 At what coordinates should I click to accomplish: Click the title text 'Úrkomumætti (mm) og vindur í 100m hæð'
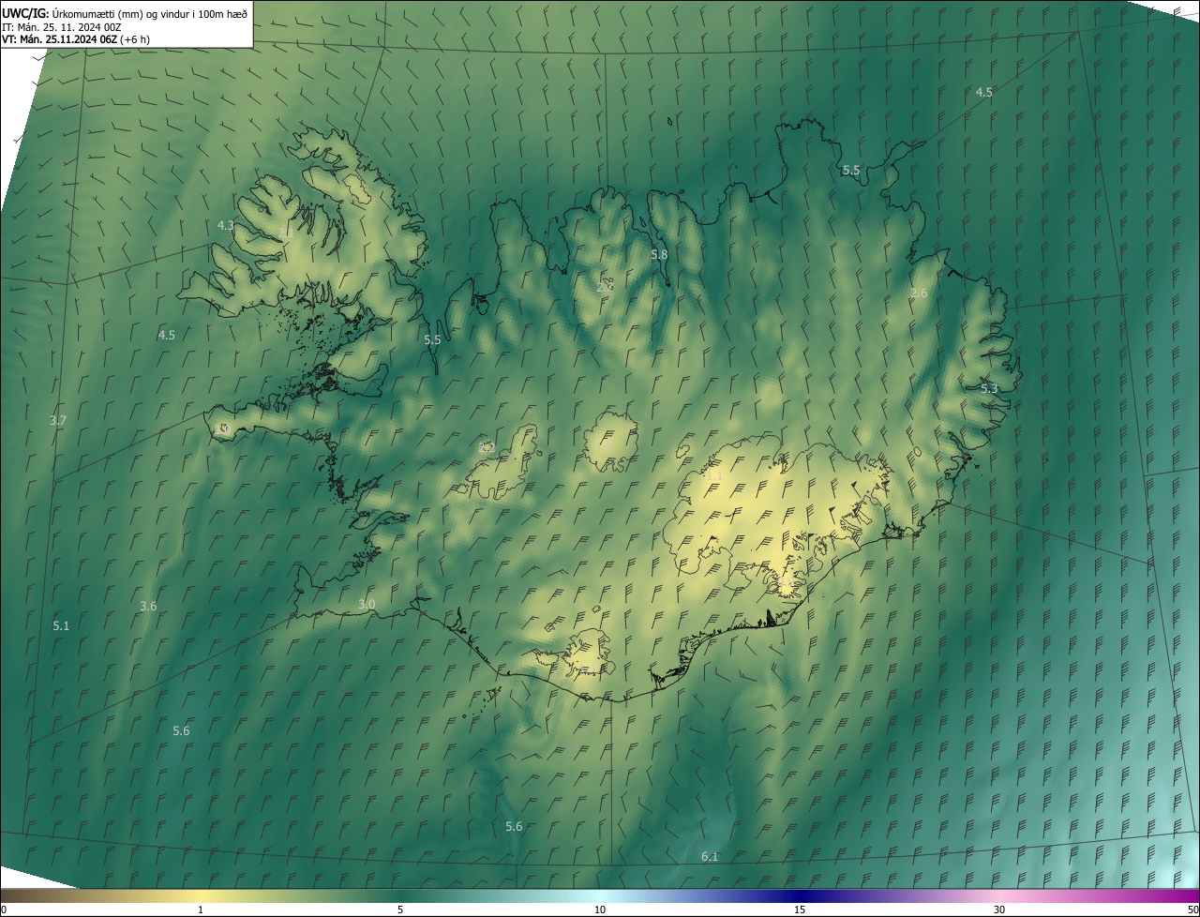click(x=149, y=14)
